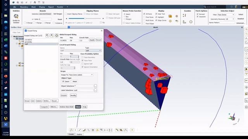The width and height of the screenshot is (248, 139).
Task: Click the clipboard icon near ANSYS logo
Action: 236,7
